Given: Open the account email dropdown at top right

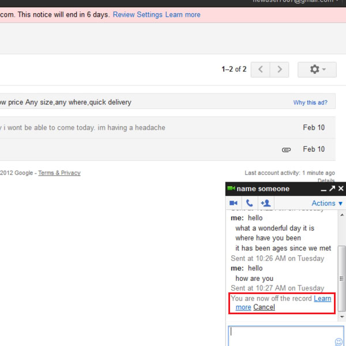Looking at the screenshot, I should click(296, 1).
